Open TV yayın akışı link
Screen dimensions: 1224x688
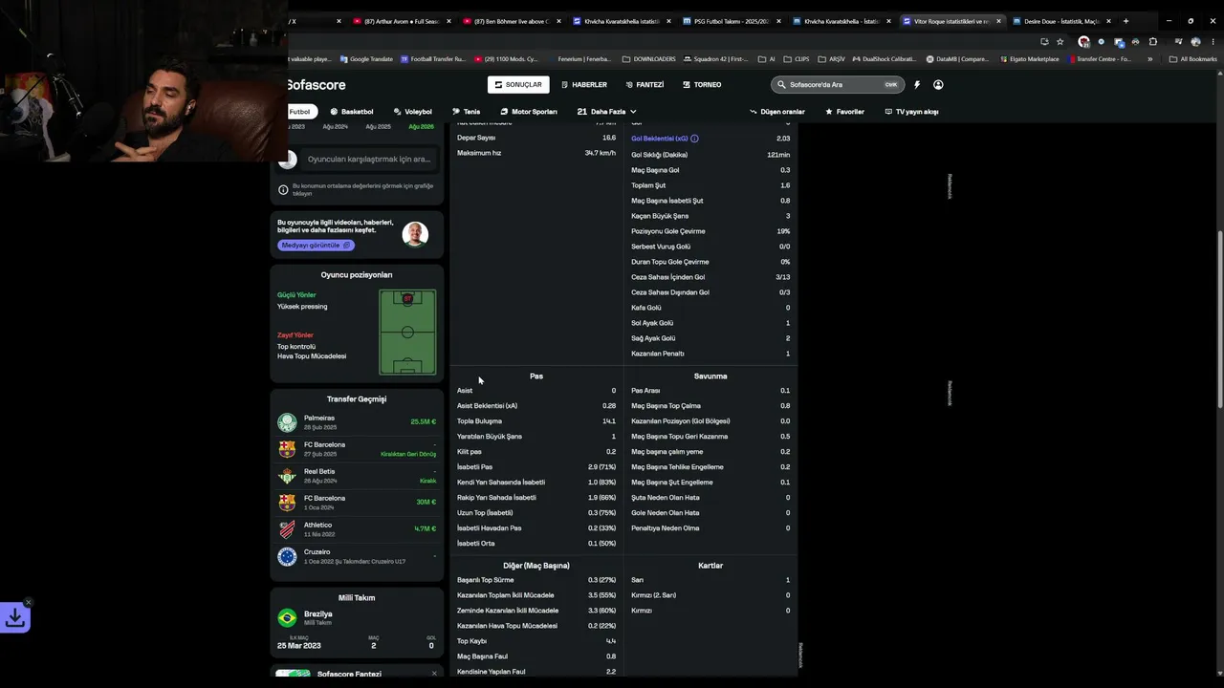pyautogui.click(x=911, y=112)
